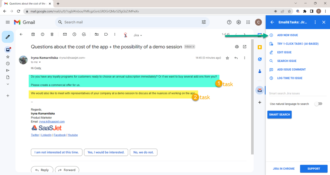Viewport: 330px width, 175px height.
Task: Create new label plus icon in sidebar
Action: pos(8,96)
